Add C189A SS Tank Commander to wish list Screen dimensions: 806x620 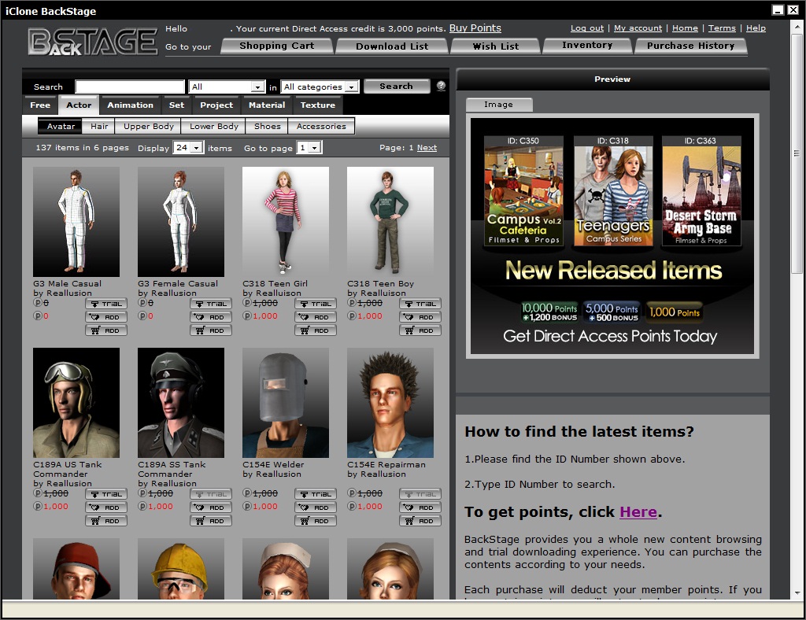click(x=211, y=507)
